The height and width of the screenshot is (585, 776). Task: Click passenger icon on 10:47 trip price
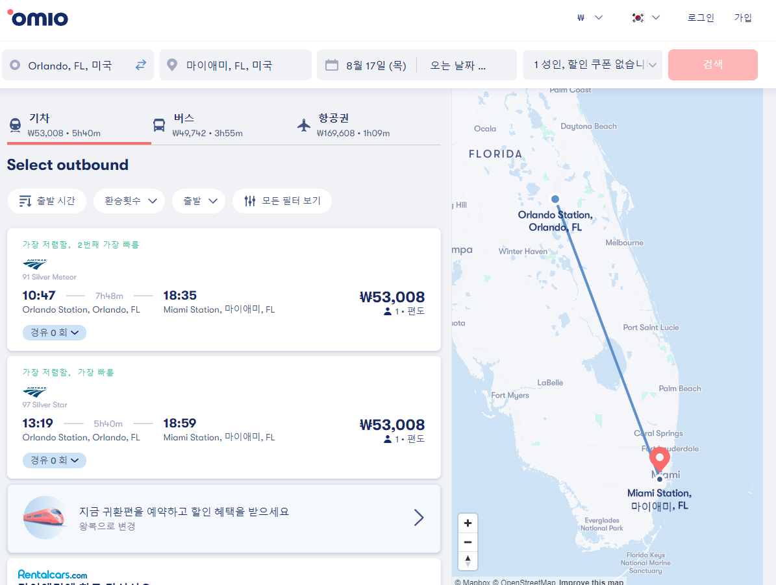[x=388, y=311]
